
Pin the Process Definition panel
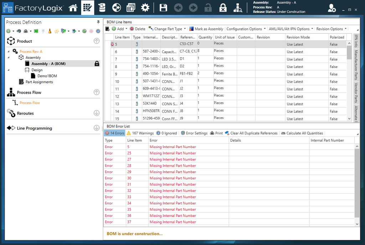(98, 22)
